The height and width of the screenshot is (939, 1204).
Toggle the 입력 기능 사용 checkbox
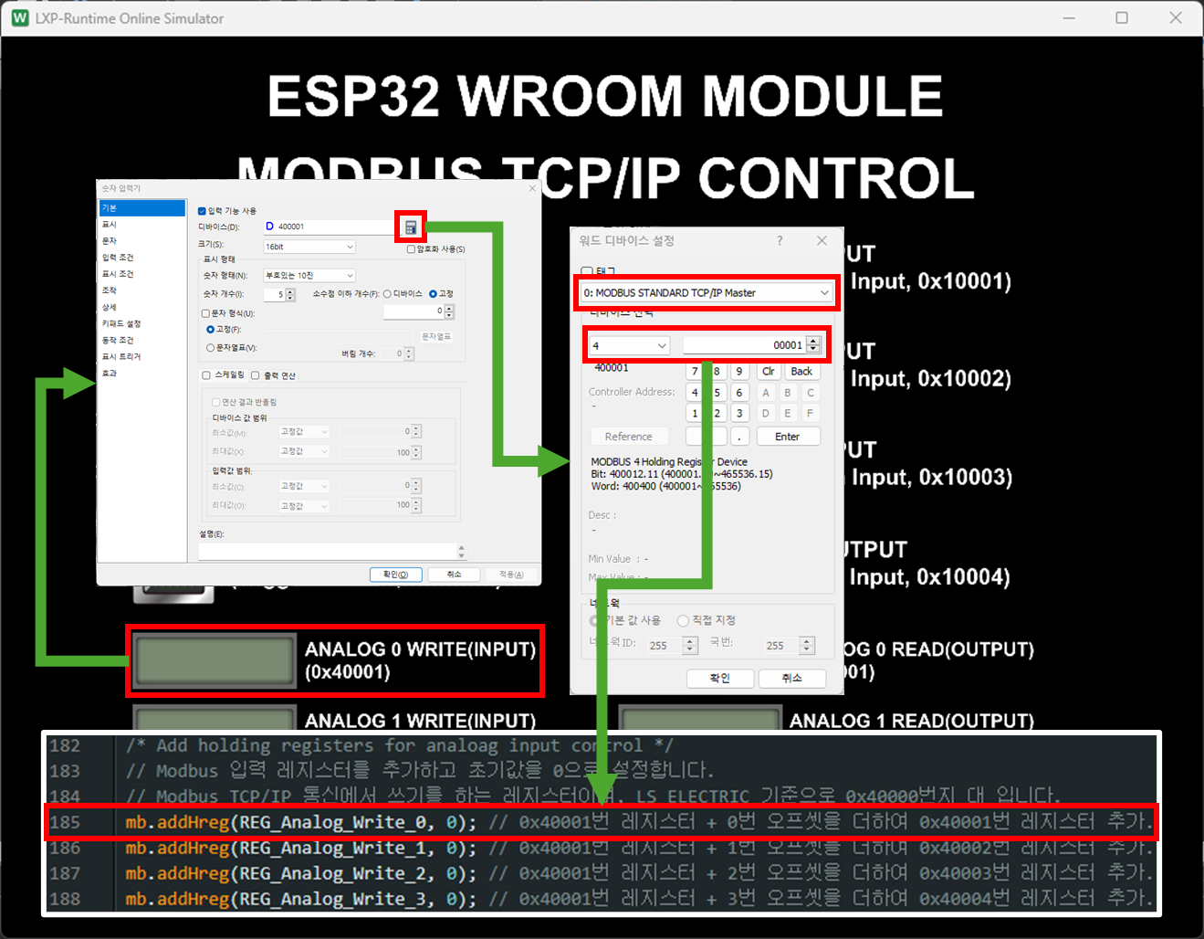(203, 211)
